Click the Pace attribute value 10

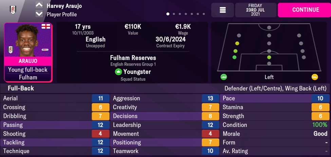click(320, 98)
